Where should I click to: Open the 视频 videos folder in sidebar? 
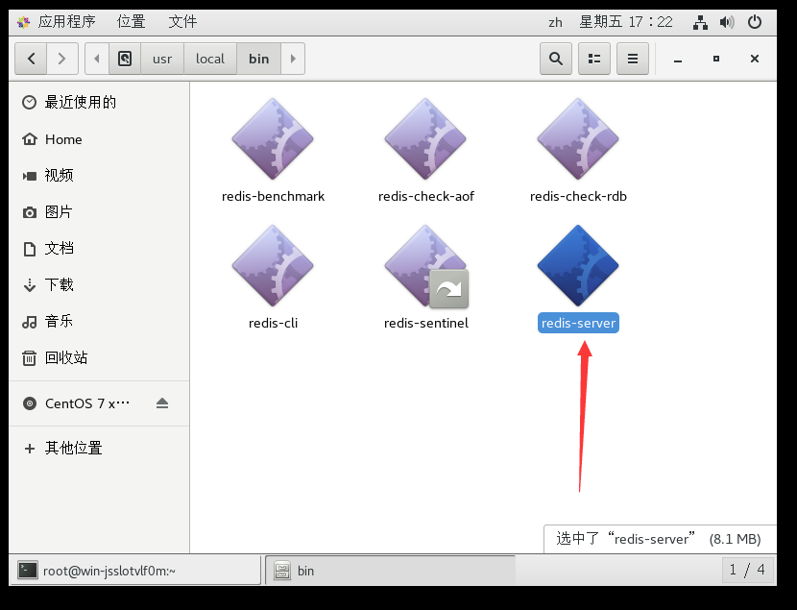99,176
